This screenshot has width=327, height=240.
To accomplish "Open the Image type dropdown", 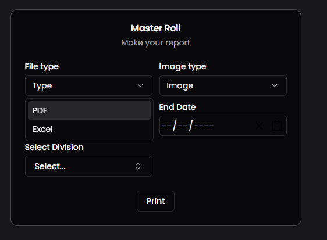I will point(223,85).
